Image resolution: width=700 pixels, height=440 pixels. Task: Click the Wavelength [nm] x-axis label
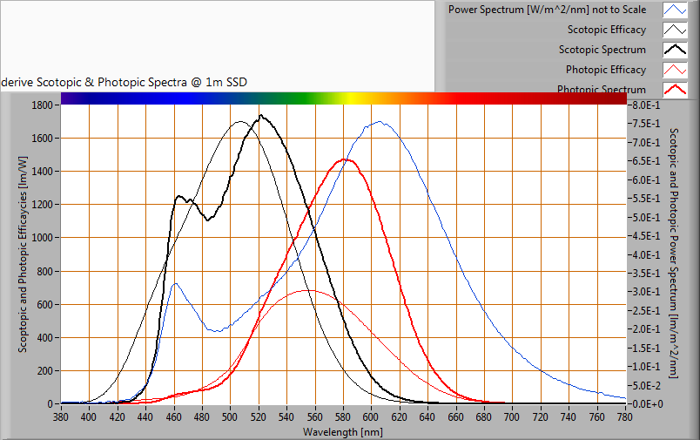click(x=342, y=432)
